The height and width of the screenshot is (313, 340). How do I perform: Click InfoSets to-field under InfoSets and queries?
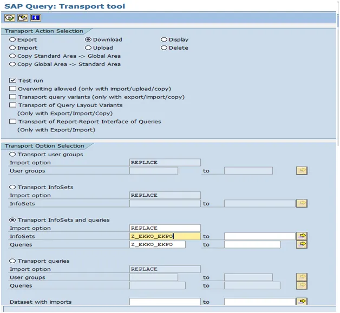[260, 236]
